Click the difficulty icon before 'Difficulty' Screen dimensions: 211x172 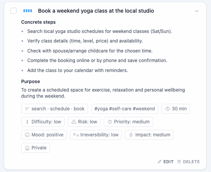27,122
